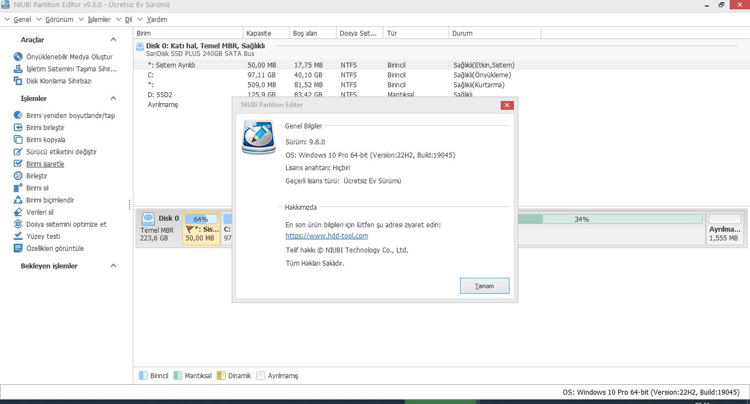Click the Özellikleri görüntüle icon

click(17, 248)
